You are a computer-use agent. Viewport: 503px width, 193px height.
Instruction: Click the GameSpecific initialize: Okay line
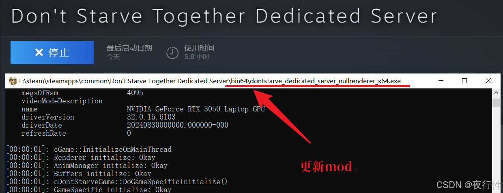point(89,189)
